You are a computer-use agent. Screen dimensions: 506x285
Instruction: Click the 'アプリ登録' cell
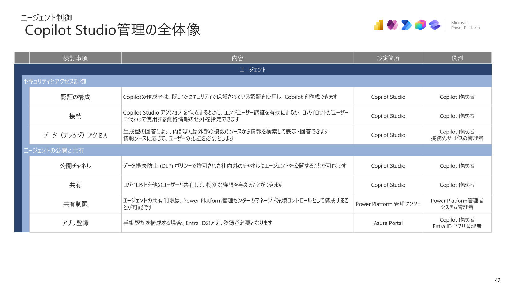tap(75, 223)
